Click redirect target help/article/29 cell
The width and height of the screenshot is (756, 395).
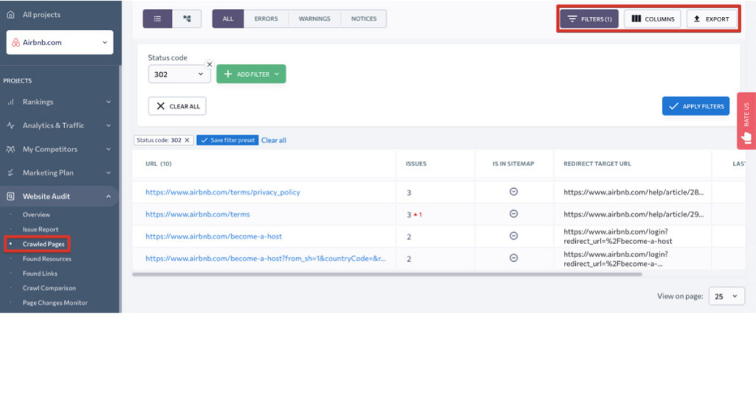click(x=634, y=214)
